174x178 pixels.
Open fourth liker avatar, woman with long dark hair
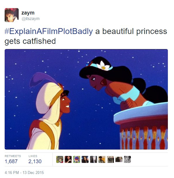coord(85,159)
